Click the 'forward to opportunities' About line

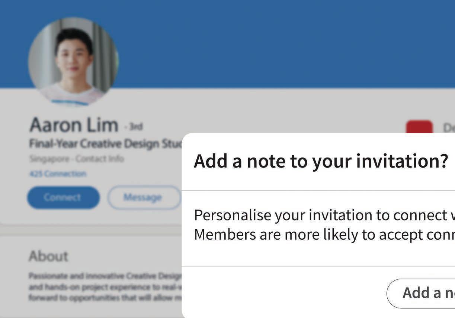(x=105, y=298)
